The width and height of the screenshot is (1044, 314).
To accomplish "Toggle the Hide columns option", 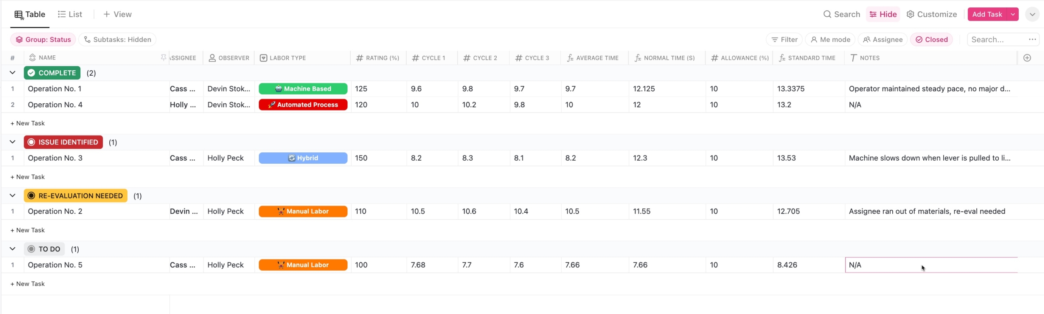I will click(883, 14).
